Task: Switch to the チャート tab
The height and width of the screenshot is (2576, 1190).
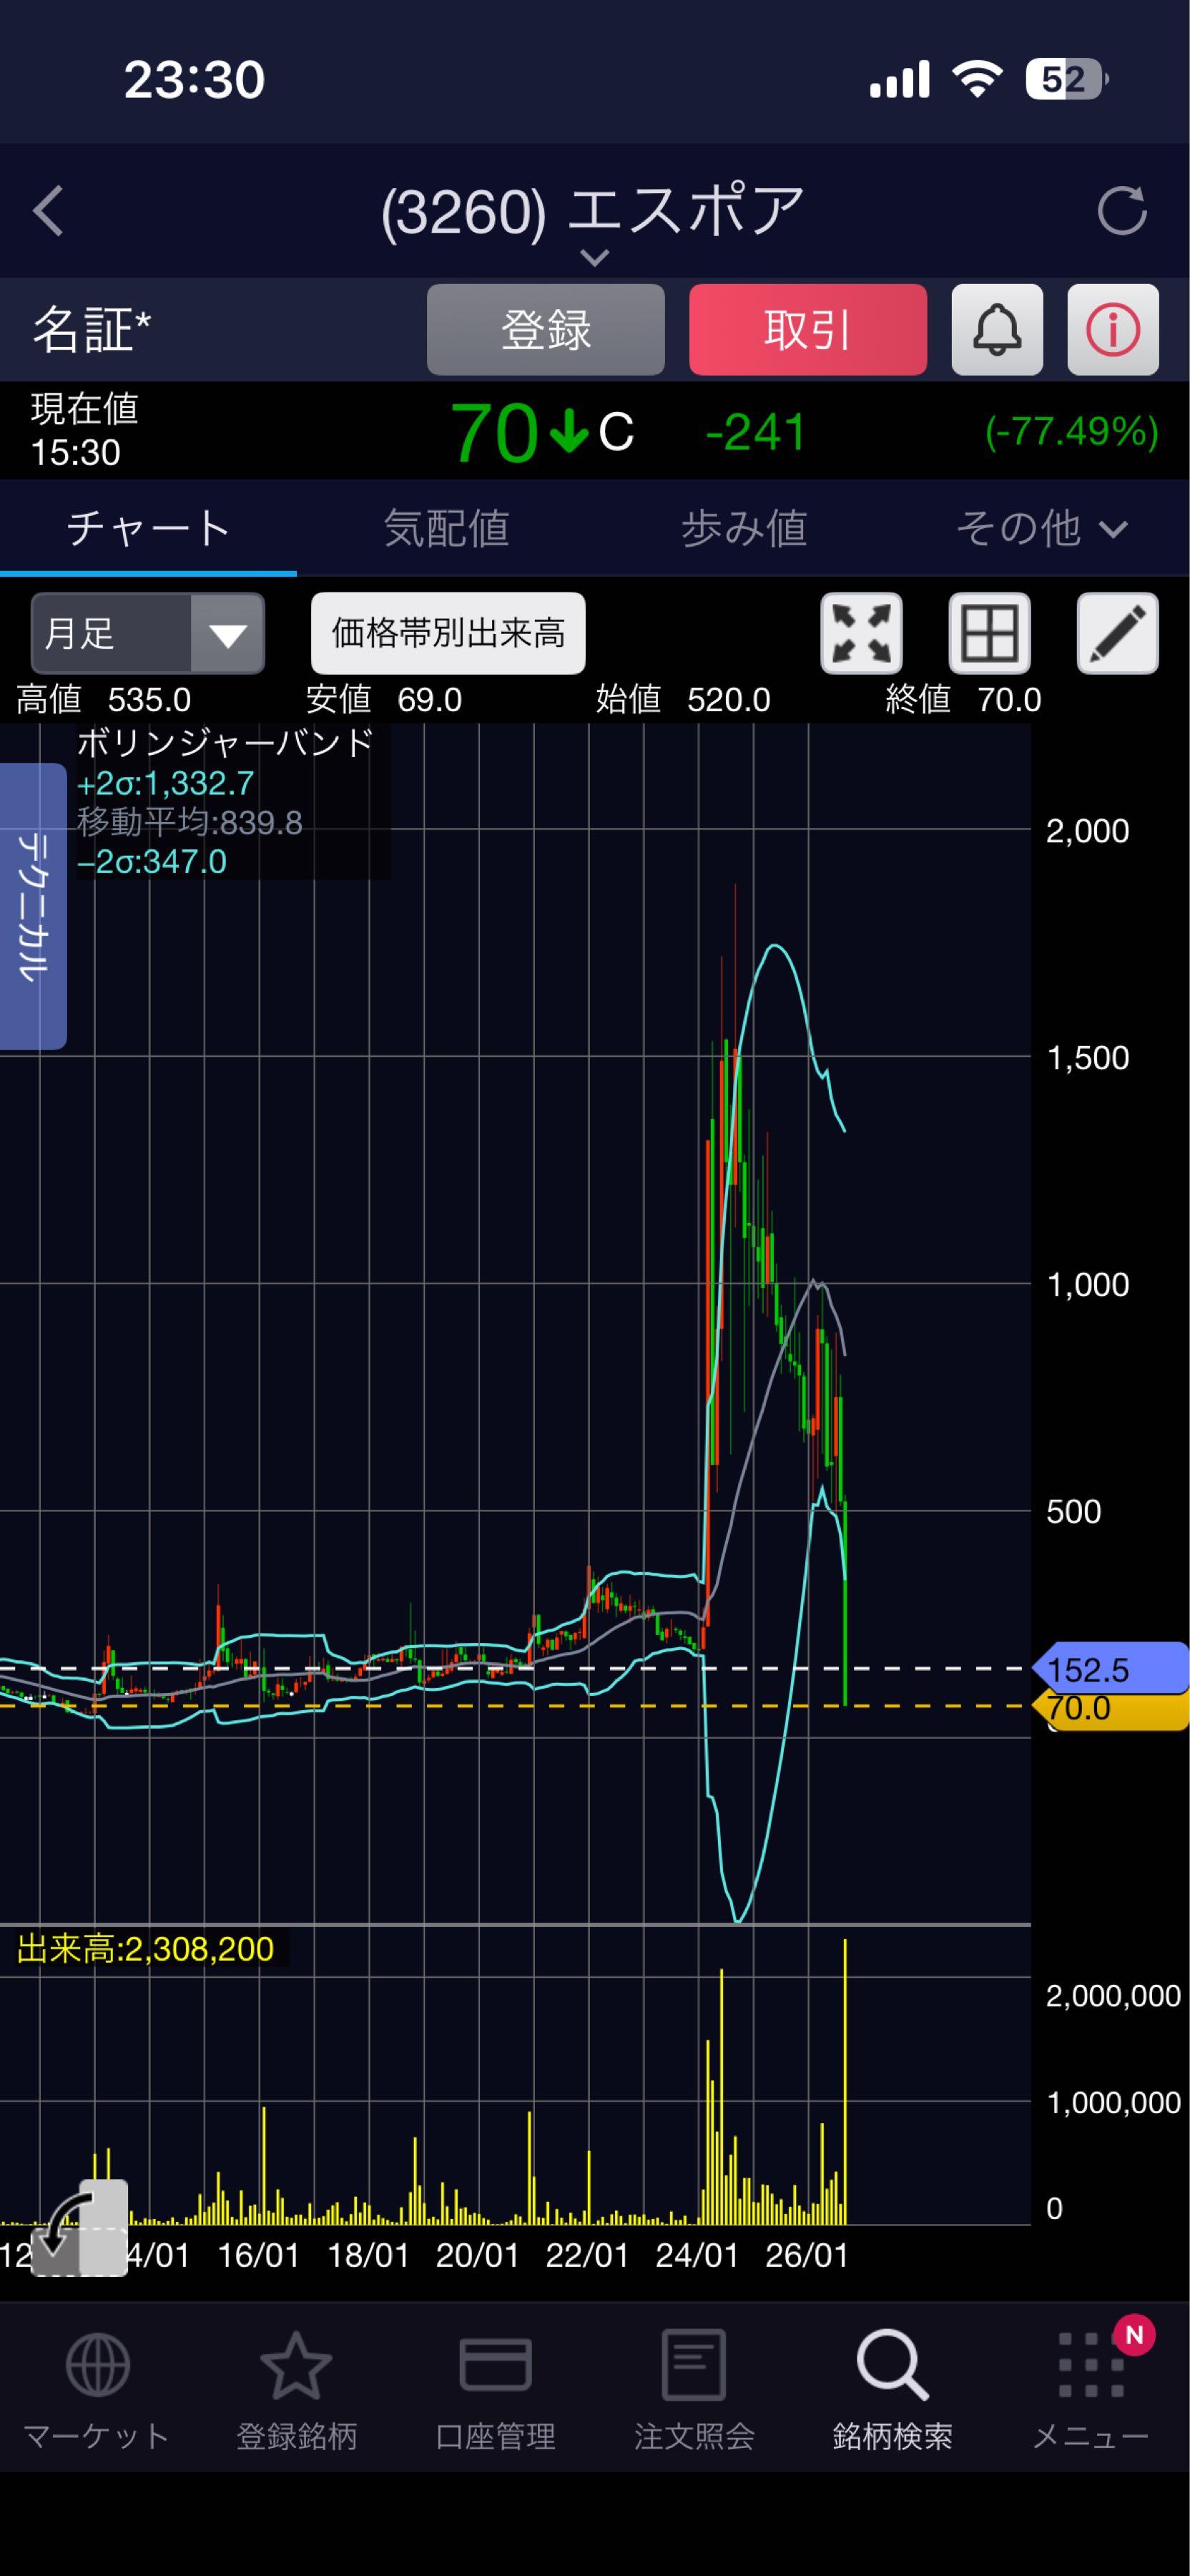Action: 148,528
